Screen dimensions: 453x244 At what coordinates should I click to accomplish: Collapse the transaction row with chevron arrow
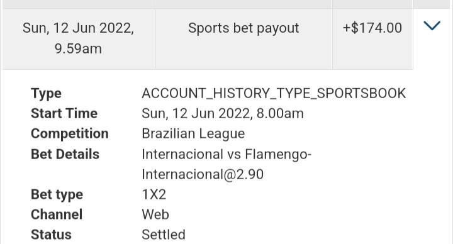tap(432, 26)
